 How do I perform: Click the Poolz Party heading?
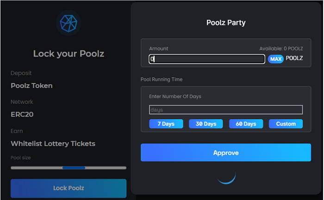[226, 23]
